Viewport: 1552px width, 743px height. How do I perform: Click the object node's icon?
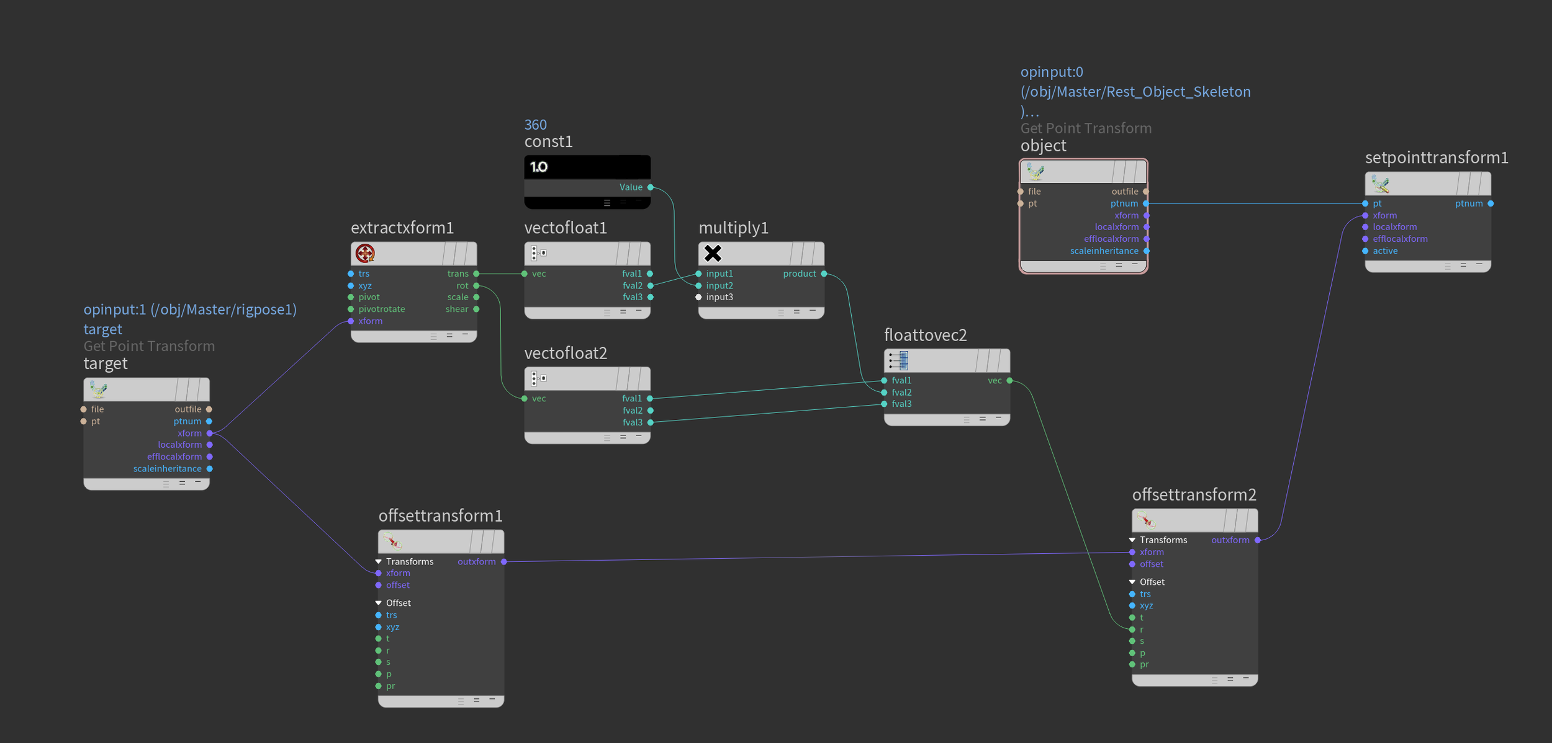(x=1035, y=172)
